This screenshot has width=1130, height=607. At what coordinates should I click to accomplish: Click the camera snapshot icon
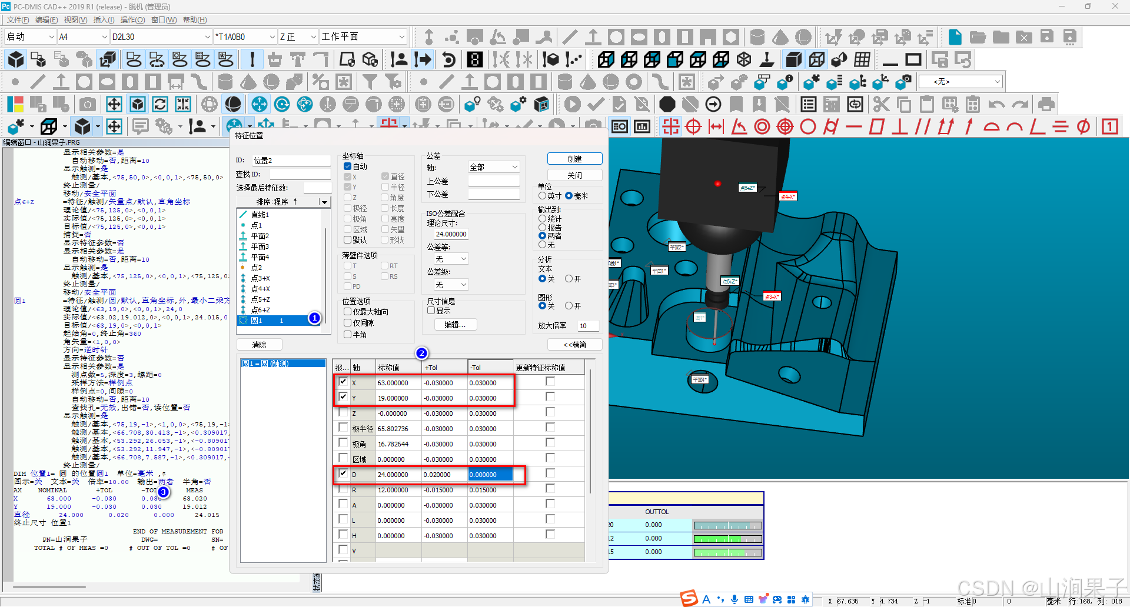[88, 105]
